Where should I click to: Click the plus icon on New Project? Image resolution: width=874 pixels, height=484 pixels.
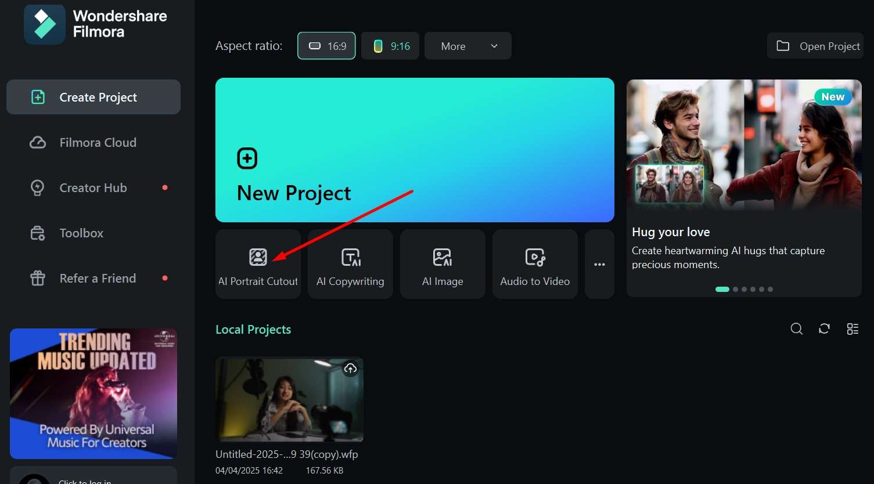247,158
